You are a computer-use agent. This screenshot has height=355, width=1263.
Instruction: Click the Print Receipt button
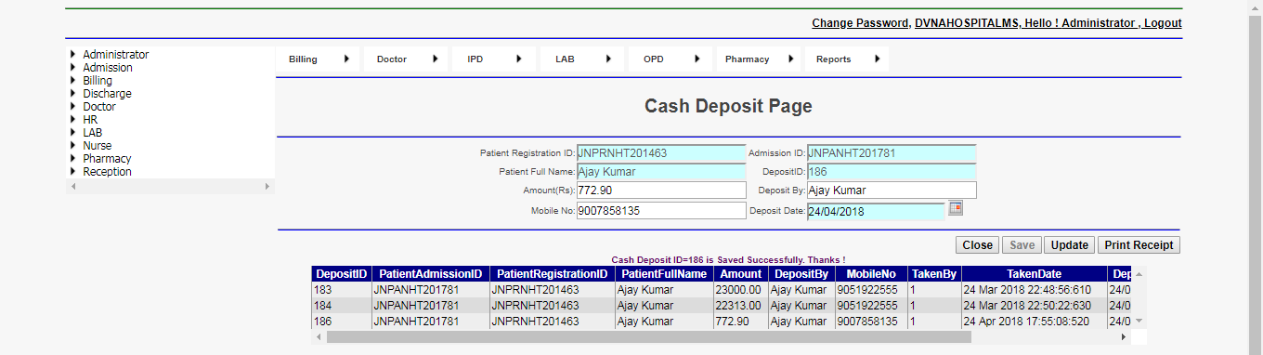(1139, 245)
